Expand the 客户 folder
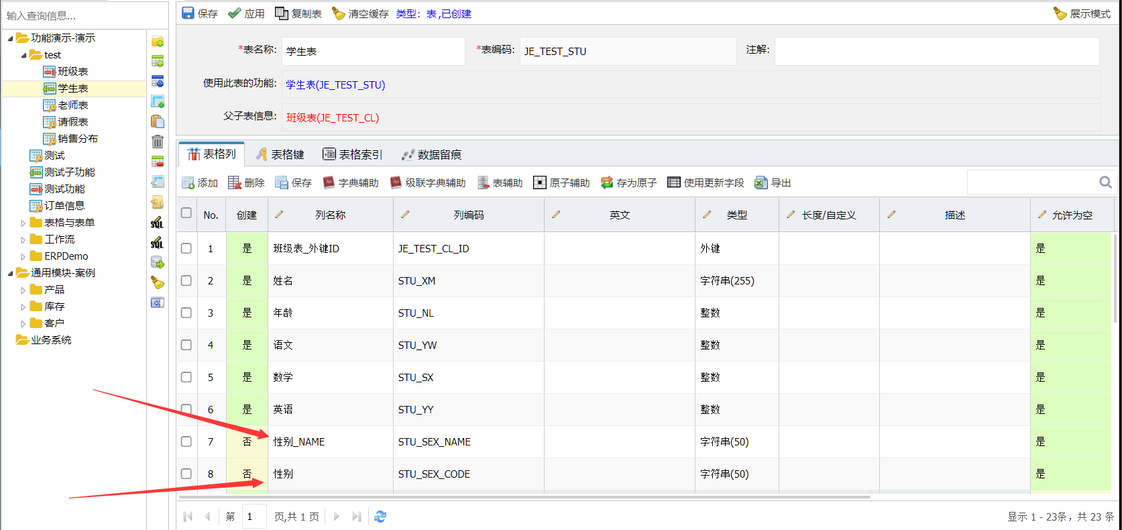1122x530 pixels. (x=23, y=323)
